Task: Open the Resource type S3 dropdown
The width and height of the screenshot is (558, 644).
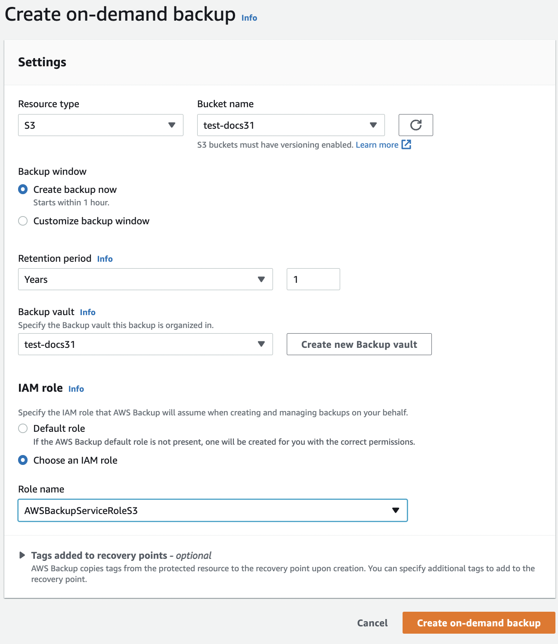Action: [x=101, y=125]
